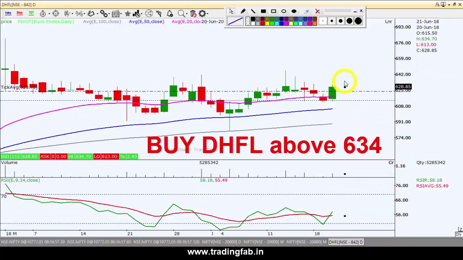Toggle the Dly timeframe indicator

pos(458,234)
